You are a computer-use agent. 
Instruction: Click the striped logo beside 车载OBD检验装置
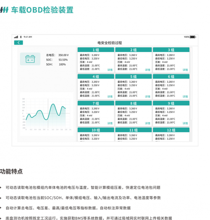[x=4, y=10]
